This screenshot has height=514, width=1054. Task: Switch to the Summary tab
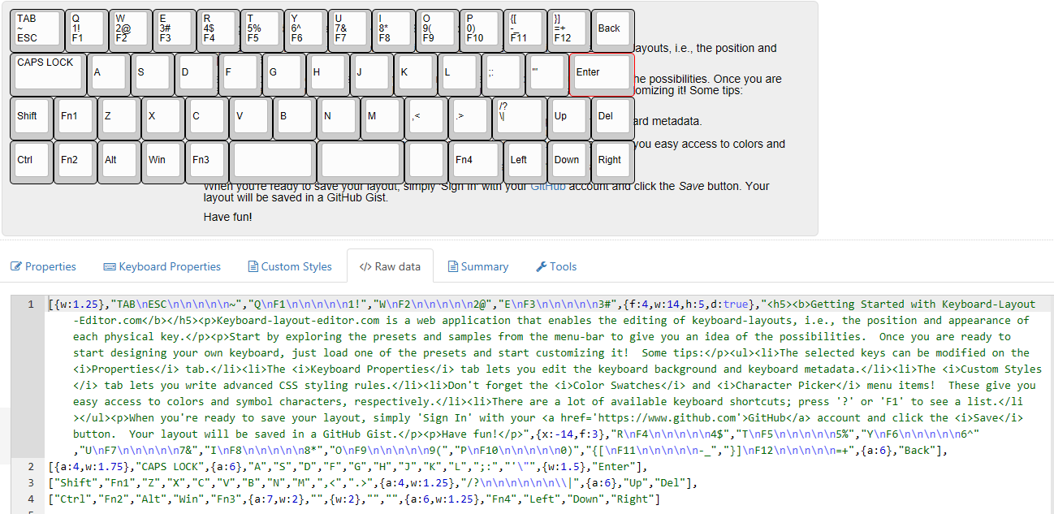click(x=477, y=266)
